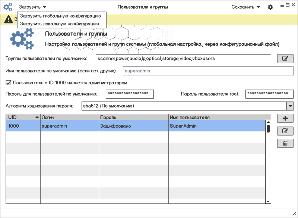Click the root user password field
The width and height of the screenshot is (298, 218).
point(269,94)
